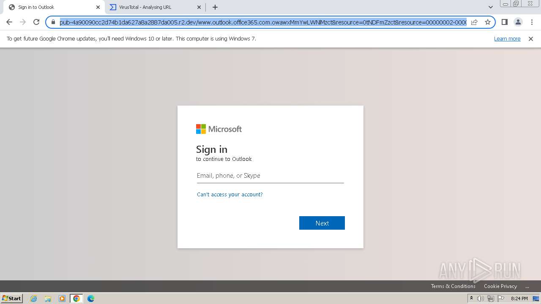The image size is (541, 304).
Task: Open Cookie Privacy link
Action: [500, 286]
